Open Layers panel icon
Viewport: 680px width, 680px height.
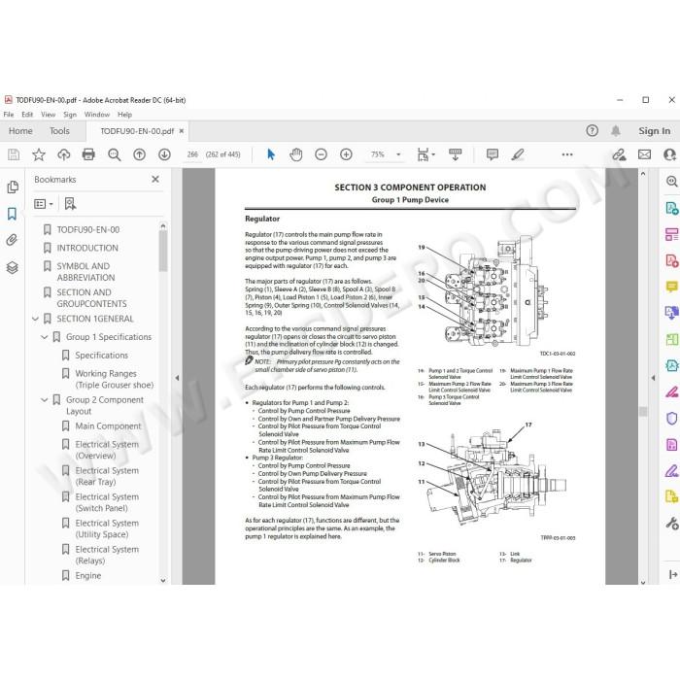pos(12,267)
